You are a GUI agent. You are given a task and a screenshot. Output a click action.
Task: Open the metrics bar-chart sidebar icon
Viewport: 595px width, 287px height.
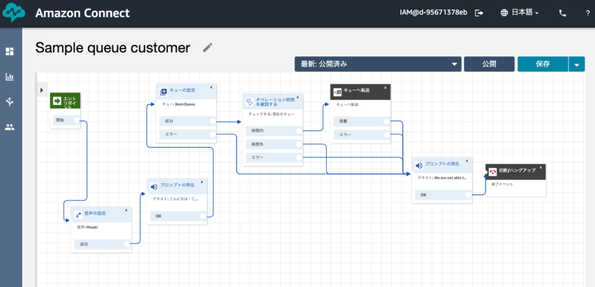pos(9,77)
